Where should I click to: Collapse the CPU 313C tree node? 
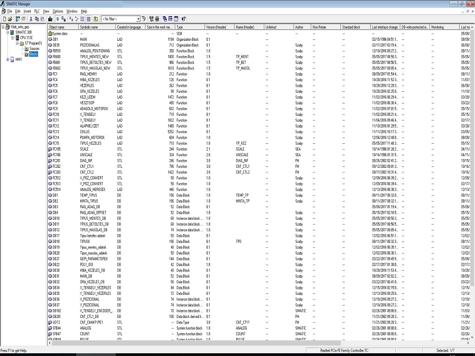13,38
